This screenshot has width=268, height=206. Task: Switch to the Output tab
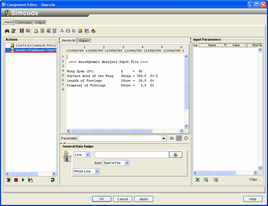pyautogui.click(x=40, y=23)
